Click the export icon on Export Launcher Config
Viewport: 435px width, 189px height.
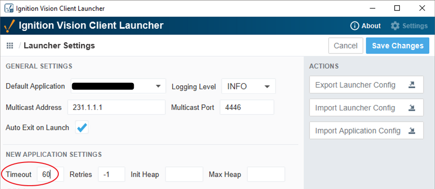point(412,85)
